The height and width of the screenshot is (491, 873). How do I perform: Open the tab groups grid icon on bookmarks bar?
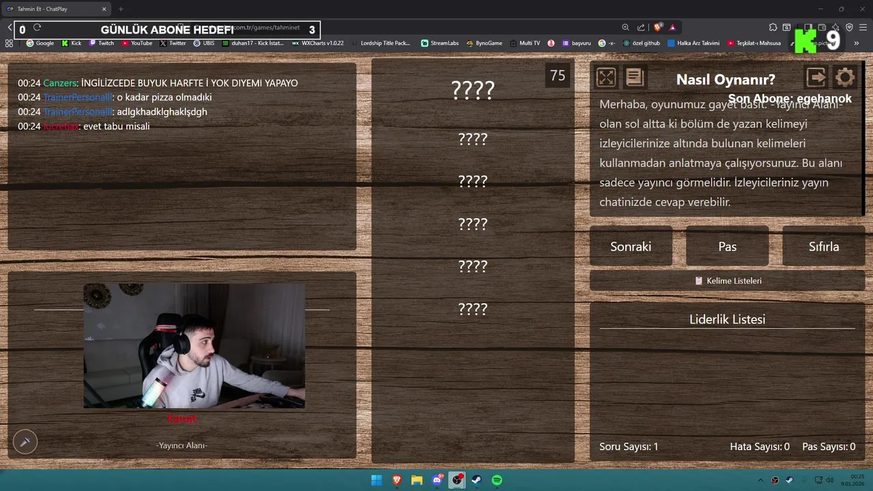(9, 43)
